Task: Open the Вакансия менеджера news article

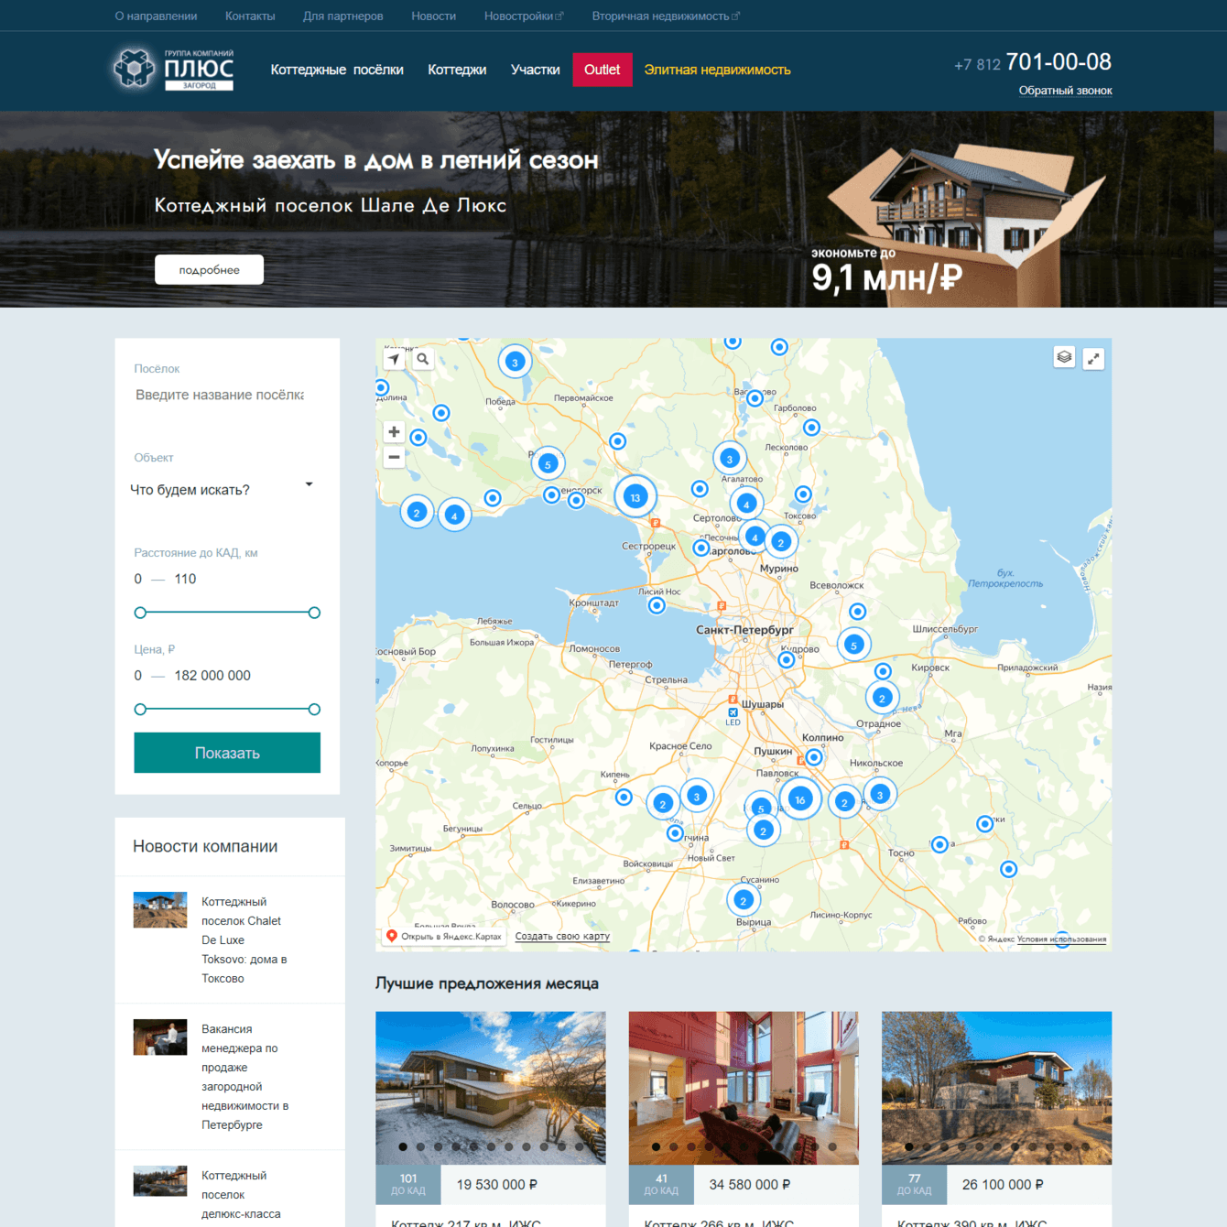Action: pyautogui.click(x=245, y=1077)
